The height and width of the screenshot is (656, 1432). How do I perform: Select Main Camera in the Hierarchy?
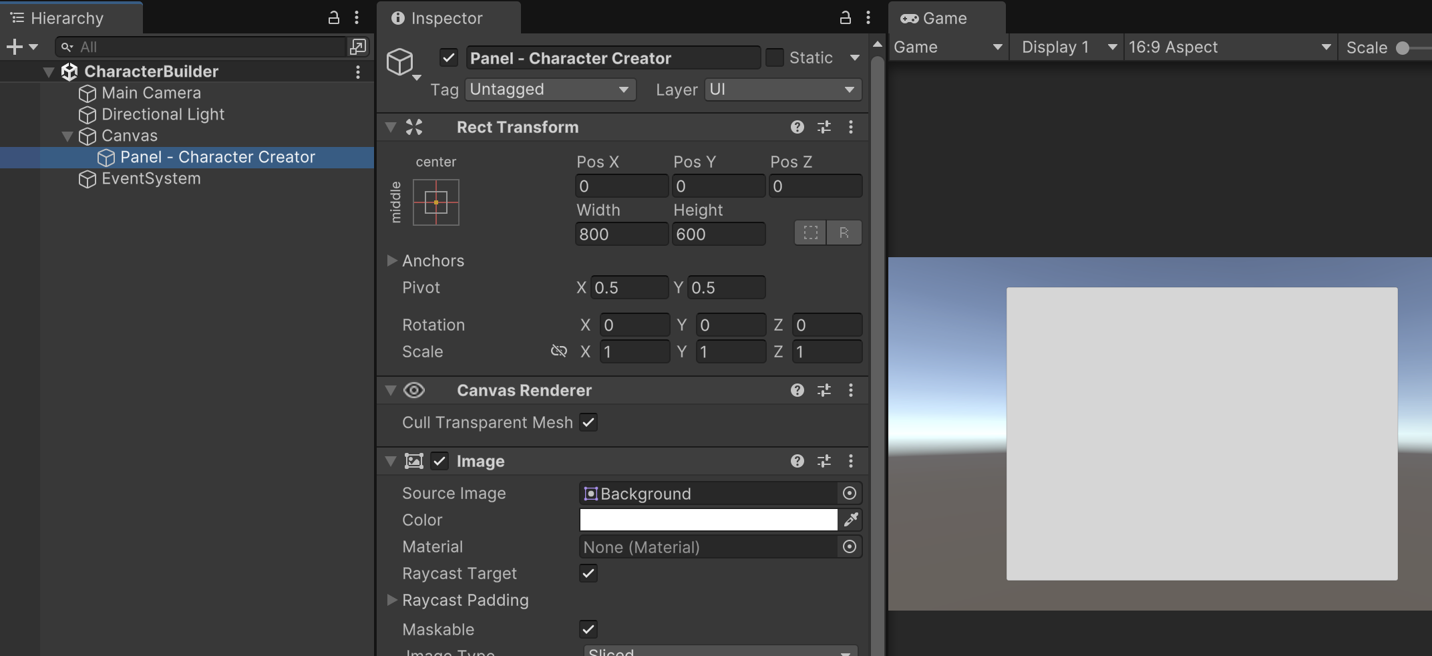pos(151,93)
